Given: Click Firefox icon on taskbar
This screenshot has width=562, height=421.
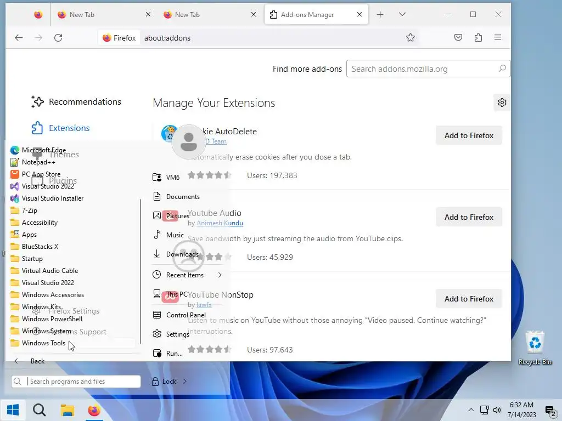Looking at the screenshot, I should pyautogui.click(x=94, y=410).
